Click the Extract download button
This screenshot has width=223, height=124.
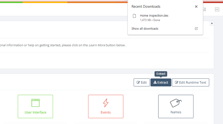coord(161,83)
